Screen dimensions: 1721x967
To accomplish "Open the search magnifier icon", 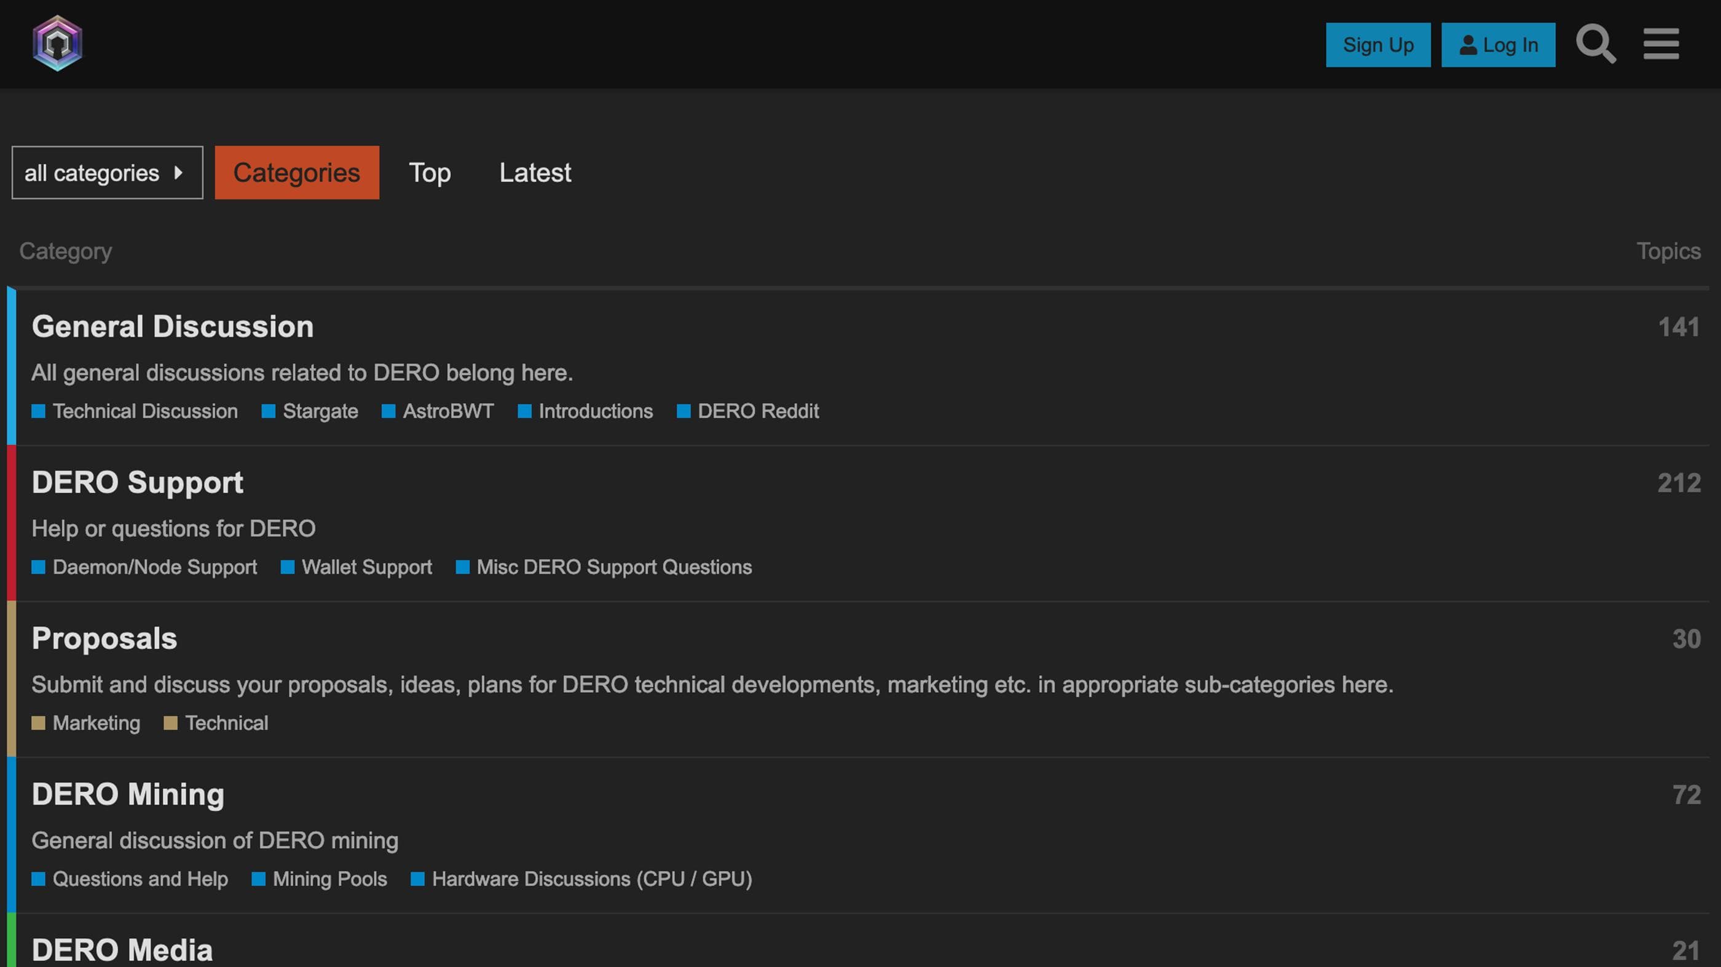I will [1596, 44].
